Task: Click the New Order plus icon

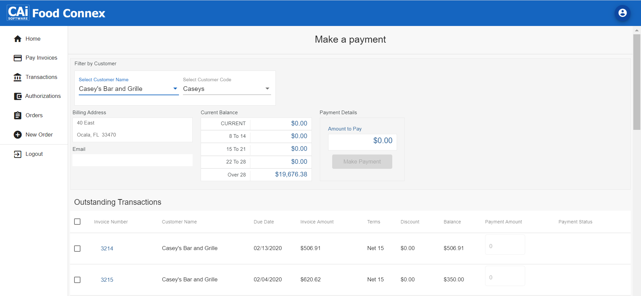Action: pyautogui.click(x=18, y=135)
